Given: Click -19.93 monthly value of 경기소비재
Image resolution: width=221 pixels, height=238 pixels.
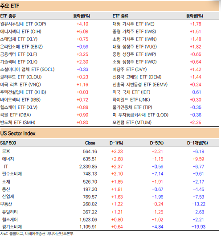Looking at the screenshot, I should (x=198, y=227).
